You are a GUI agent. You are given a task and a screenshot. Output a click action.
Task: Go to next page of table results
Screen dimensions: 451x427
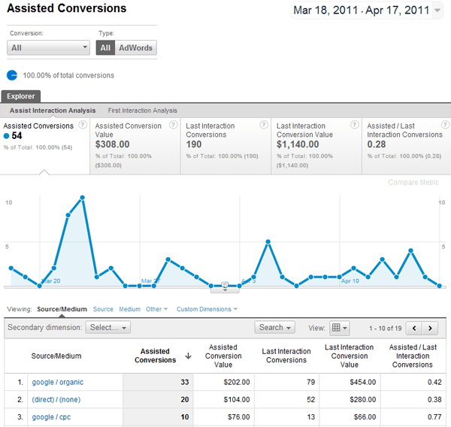(x=430, y=329)
